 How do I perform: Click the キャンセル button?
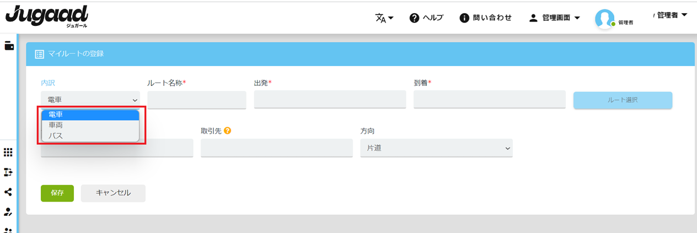(113, 193)
